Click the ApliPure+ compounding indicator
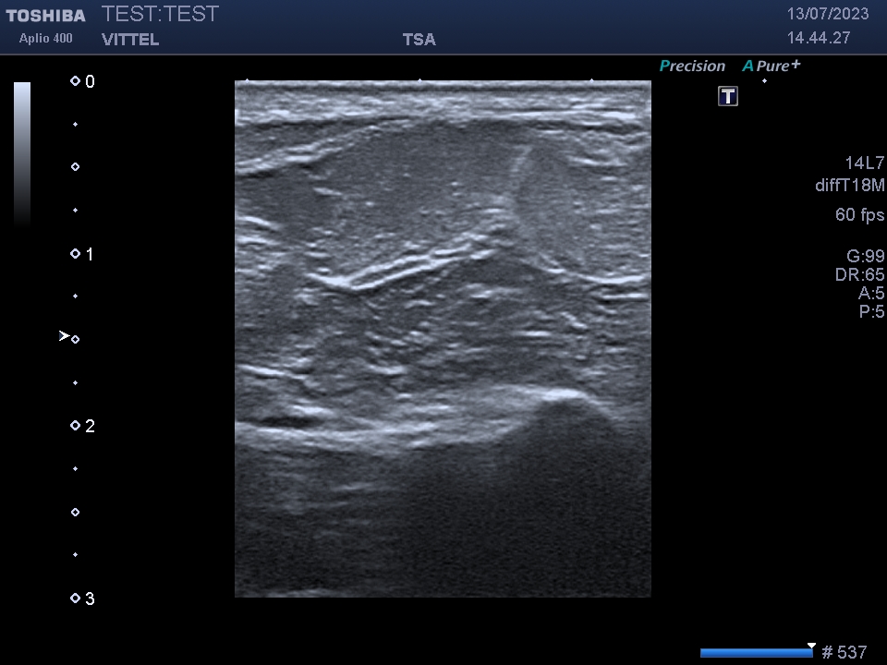887x665 pixels. (771, 66)
